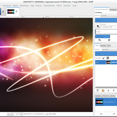Click the horizontal scrollbar in the layers panel

106,87
